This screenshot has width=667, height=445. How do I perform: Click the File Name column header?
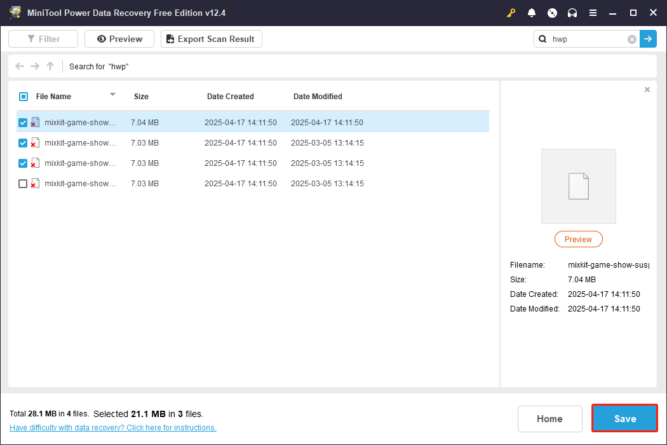point(53,97)
